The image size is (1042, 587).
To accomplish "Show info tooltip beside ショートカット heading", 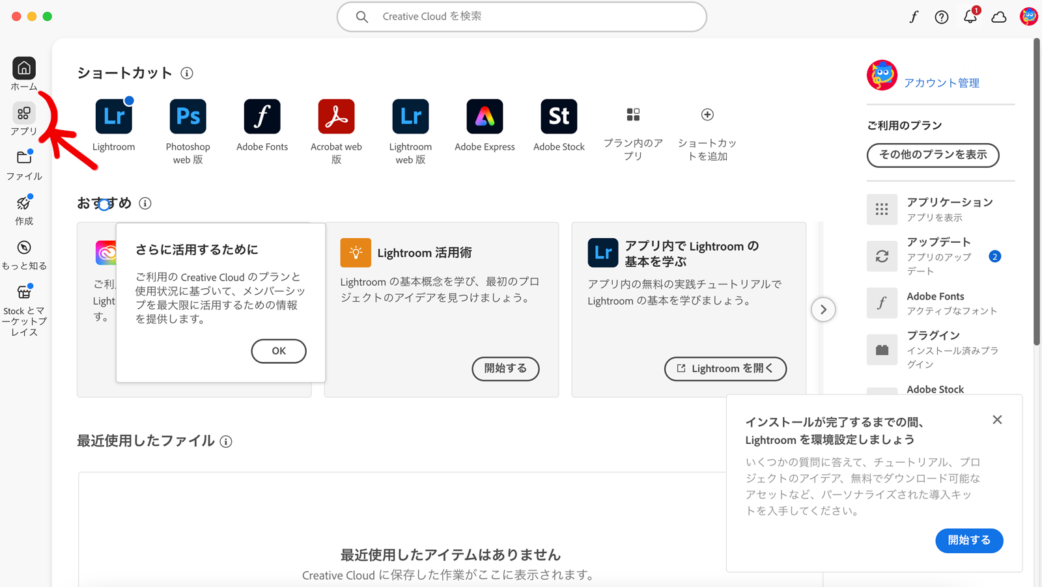I will [x=187, y=73].
